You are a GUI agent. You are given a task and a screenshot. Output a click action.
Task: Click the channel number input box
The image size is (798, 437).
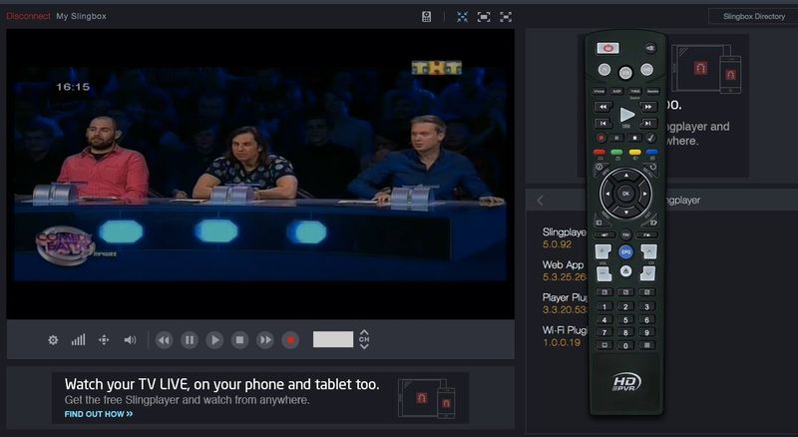333,339
